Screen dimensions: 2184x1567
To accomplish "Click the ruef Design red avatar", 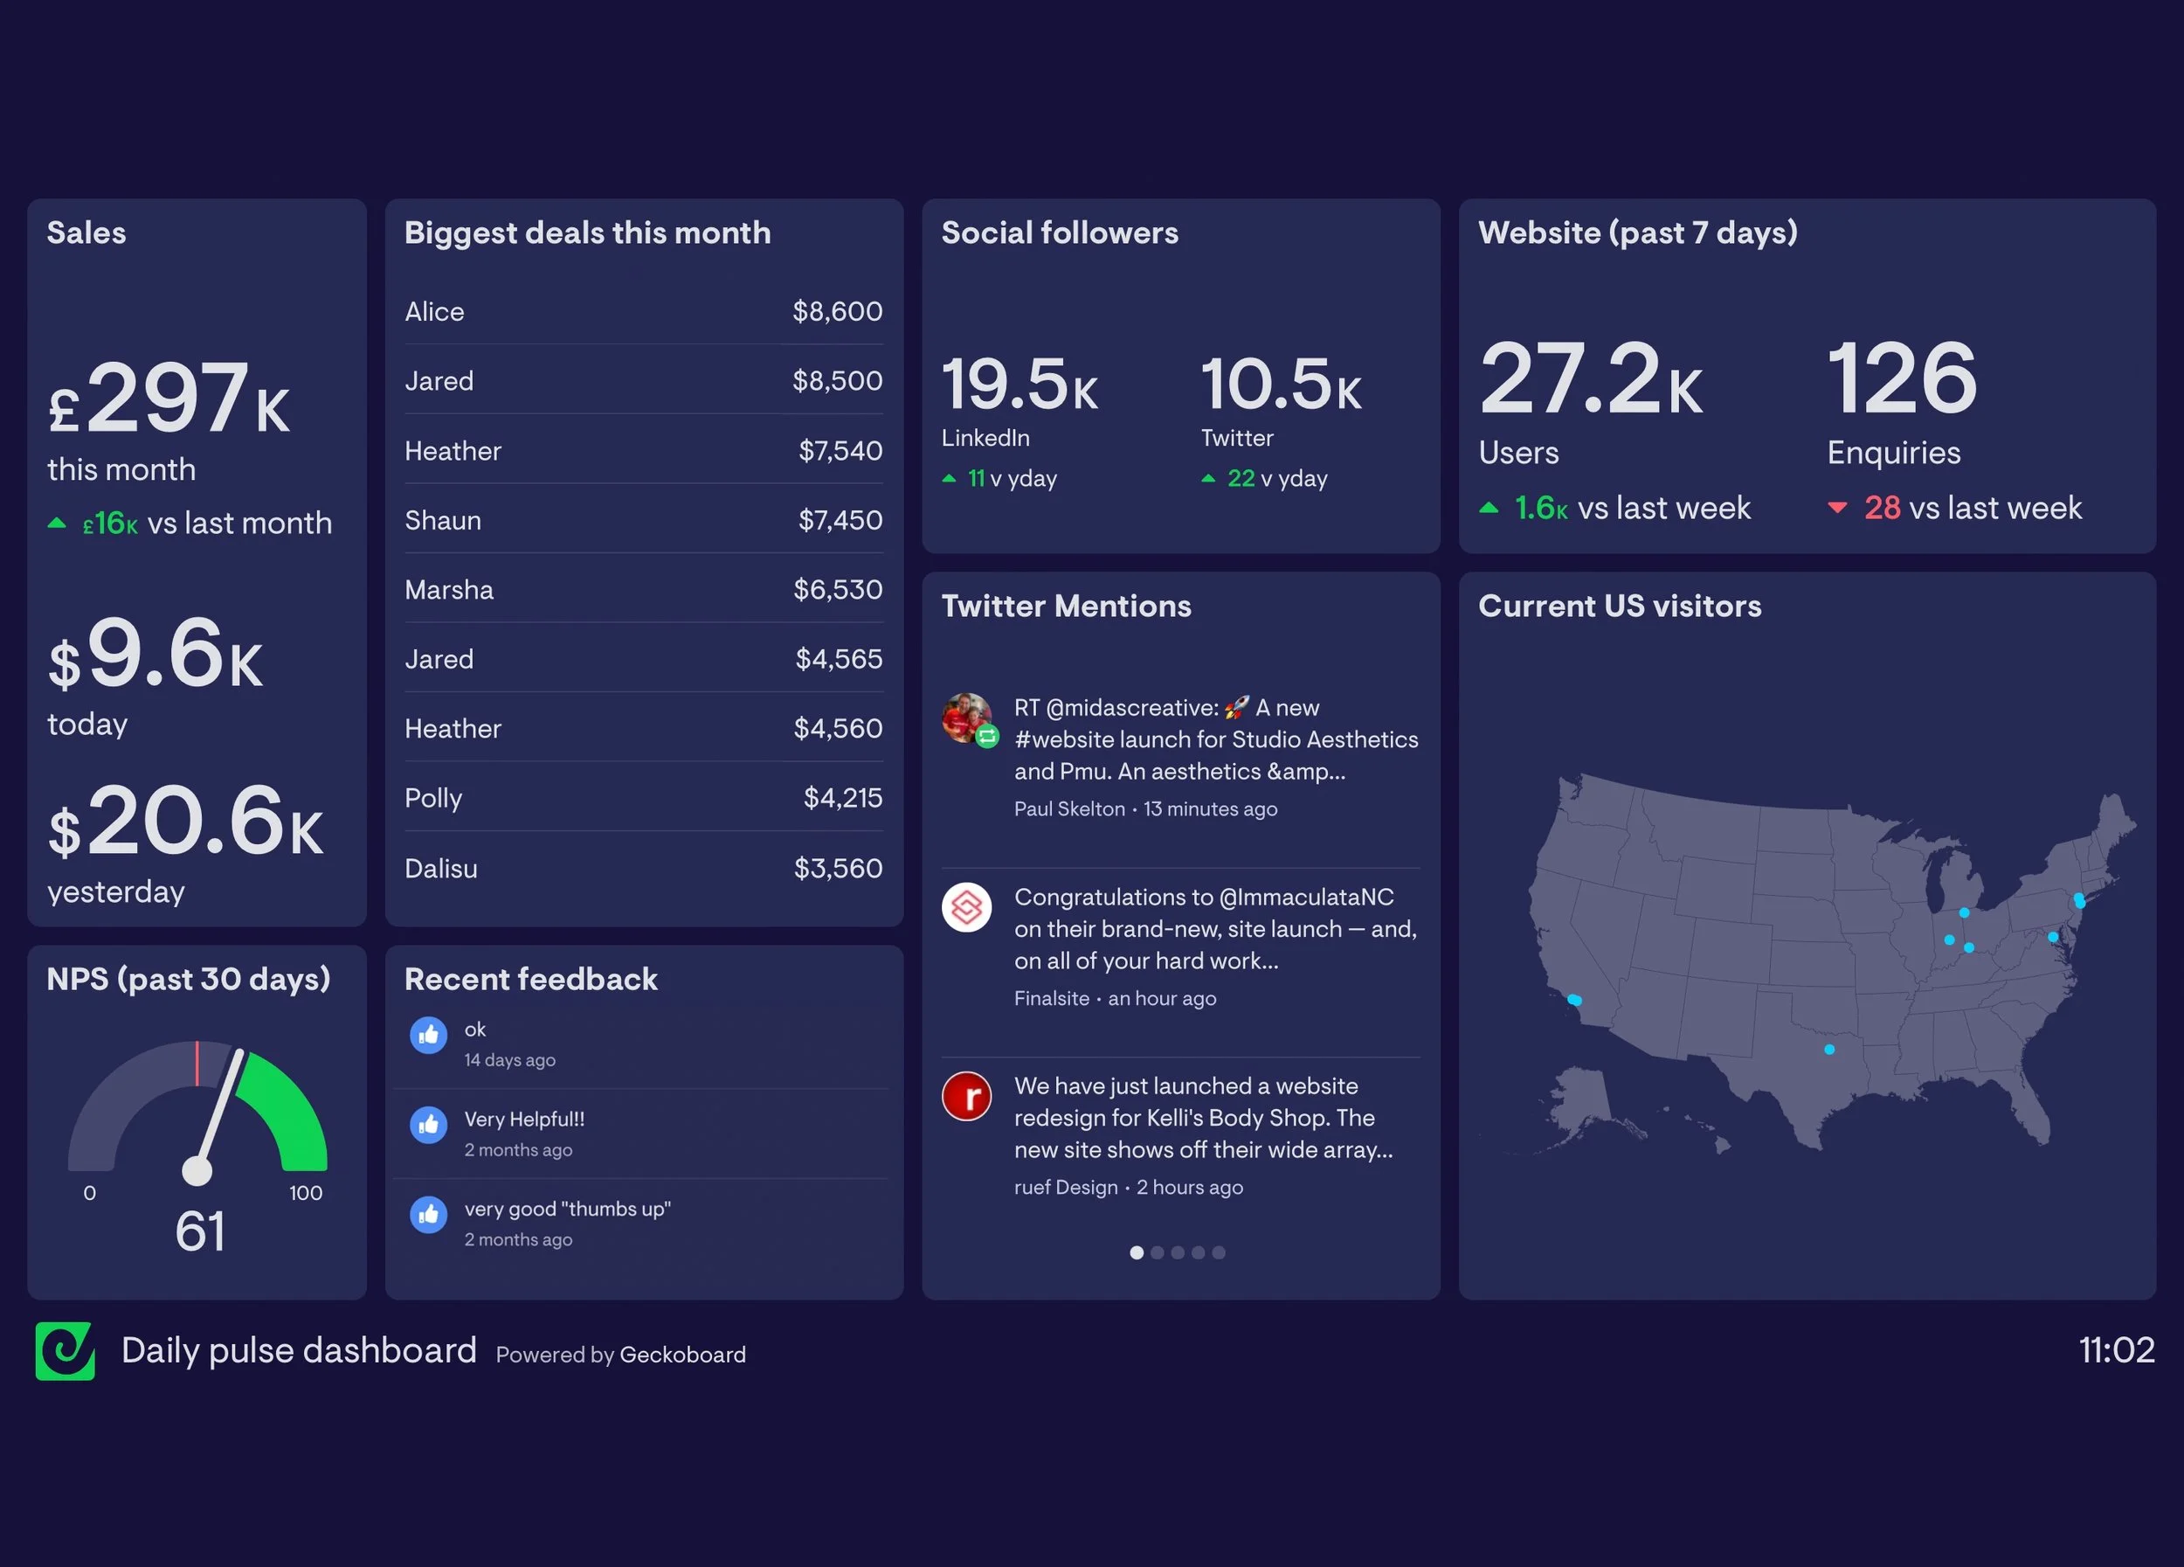I will pyautogui.click(x=967, y=1096).
